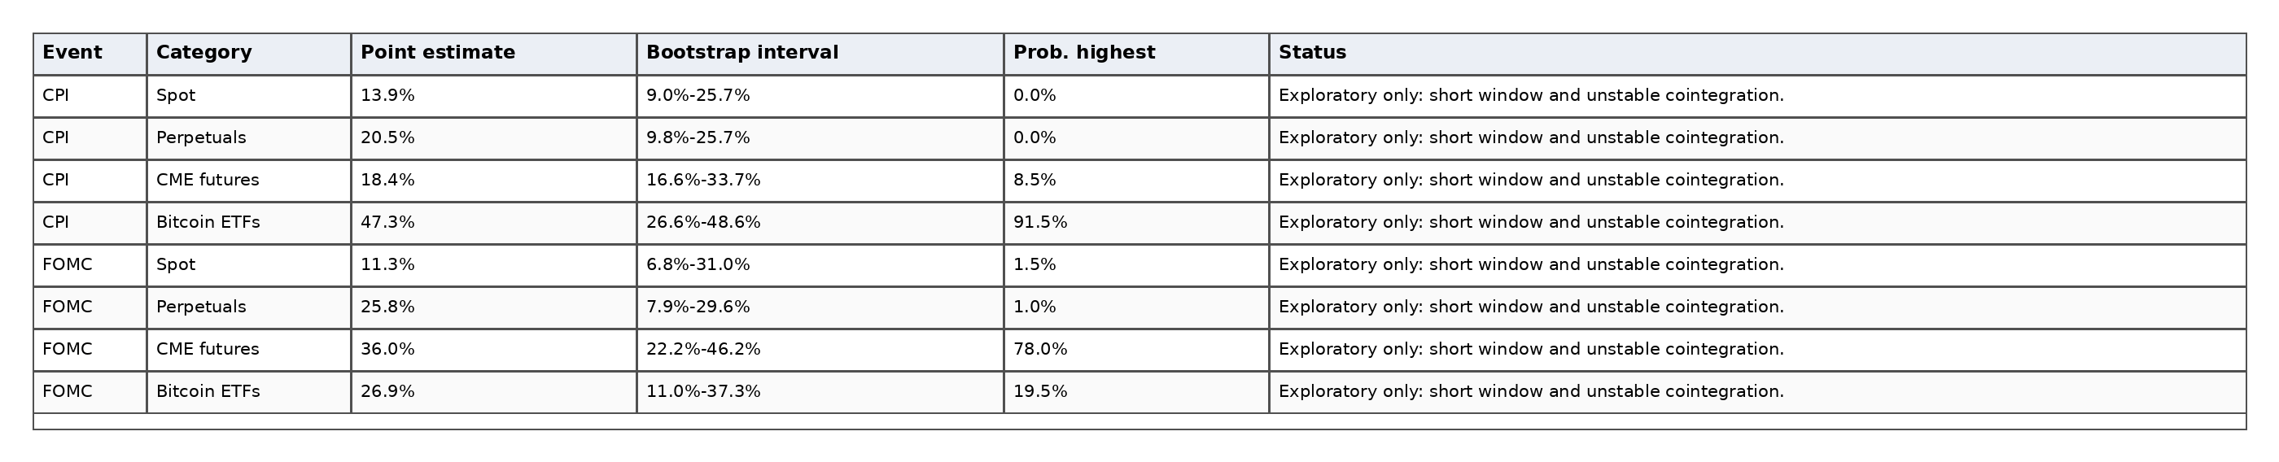Image resolution: width=2279 pixels, height=462 pixels.
Task: Click the 91.5% probability cell
Action: [x=1136, y=223]
